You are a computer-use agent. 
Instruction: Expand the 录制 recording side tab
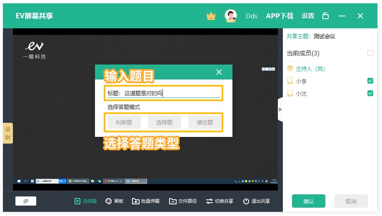8,133
